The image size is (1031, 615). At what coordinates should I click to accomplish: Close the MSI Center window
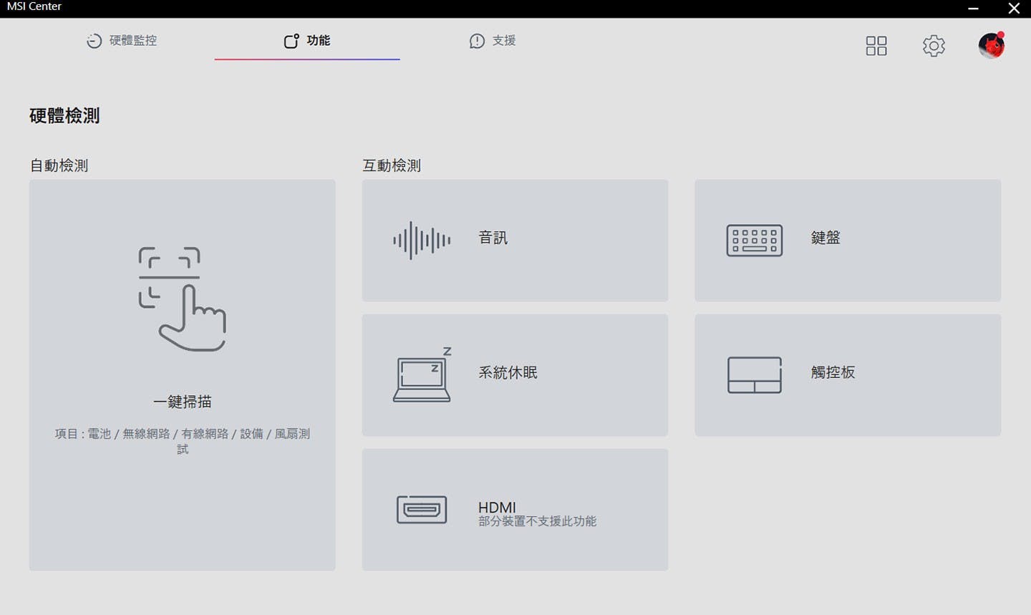(x=1014, y=9)
